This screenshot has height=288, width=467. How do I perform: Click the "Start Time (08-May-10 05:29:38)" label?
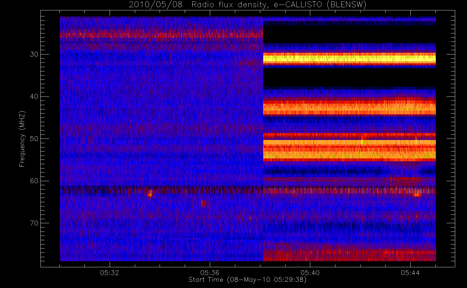click(x=247, y=280)
